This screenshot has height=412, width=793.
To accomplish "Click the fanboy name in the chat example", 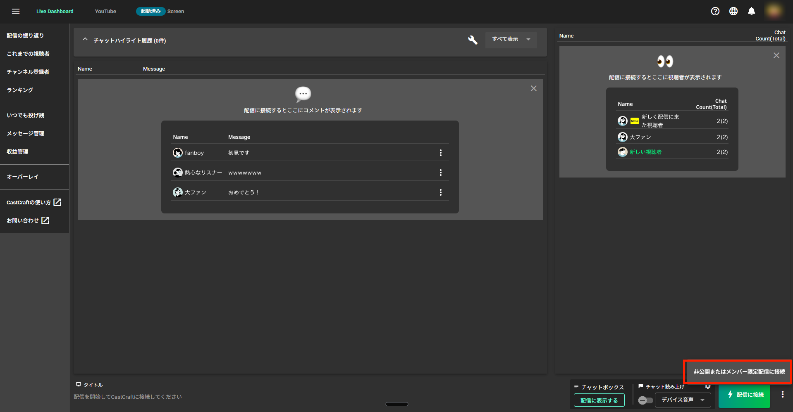I will (x=194, y=153).
